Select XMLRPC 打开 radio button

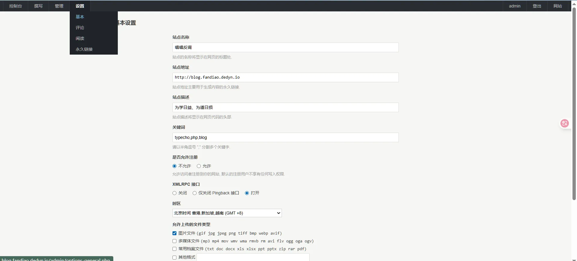247,193
